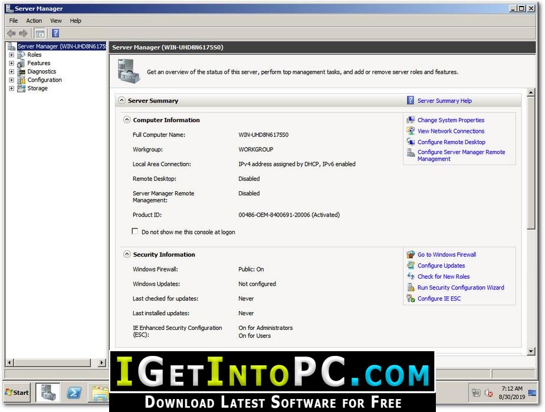The height and width of the screenshot is (412, 545).
Task: Expand the Diagnostics tree node
Action: click(11, 71)
